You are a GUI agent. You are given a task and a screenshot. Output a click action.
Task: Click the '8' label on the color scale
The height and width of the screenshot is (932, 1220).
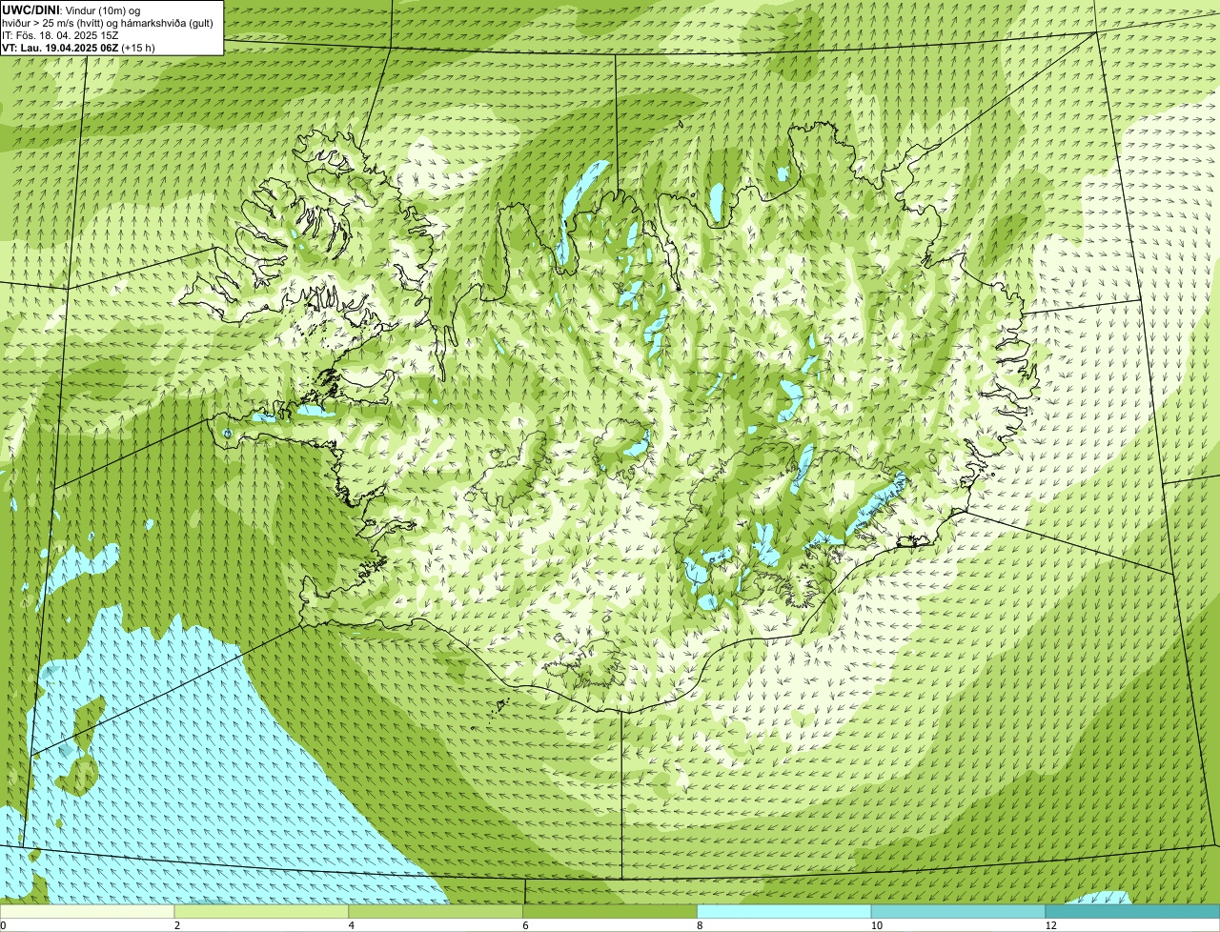[x=700, y=925]
